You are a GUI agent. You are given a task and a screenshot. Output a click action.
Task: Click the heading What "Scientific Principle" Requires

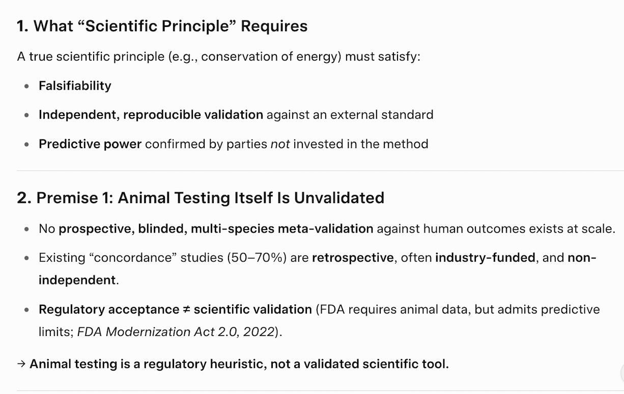click(162, 26)
